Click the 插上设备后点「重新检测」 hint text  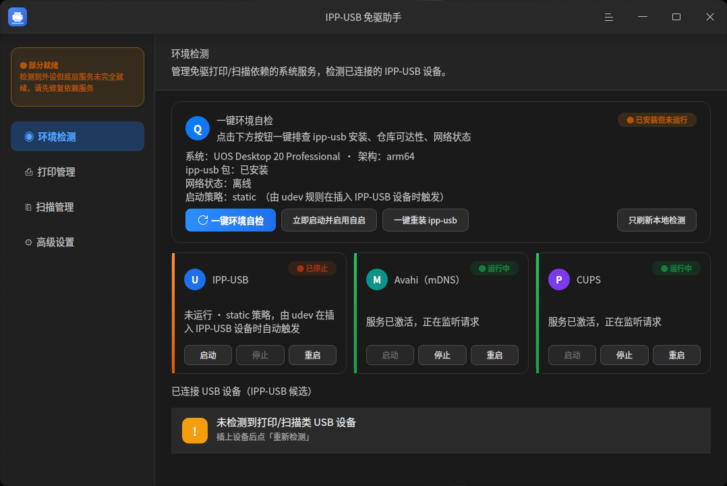pos(263,437)
